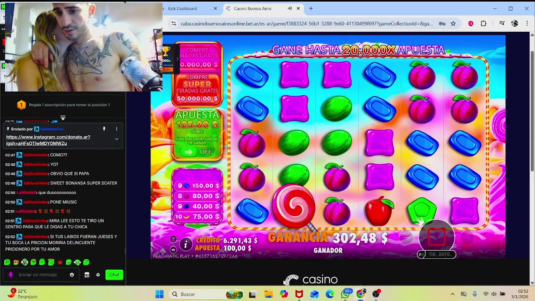Open pinned message three-dot options

tap(117, 129)
